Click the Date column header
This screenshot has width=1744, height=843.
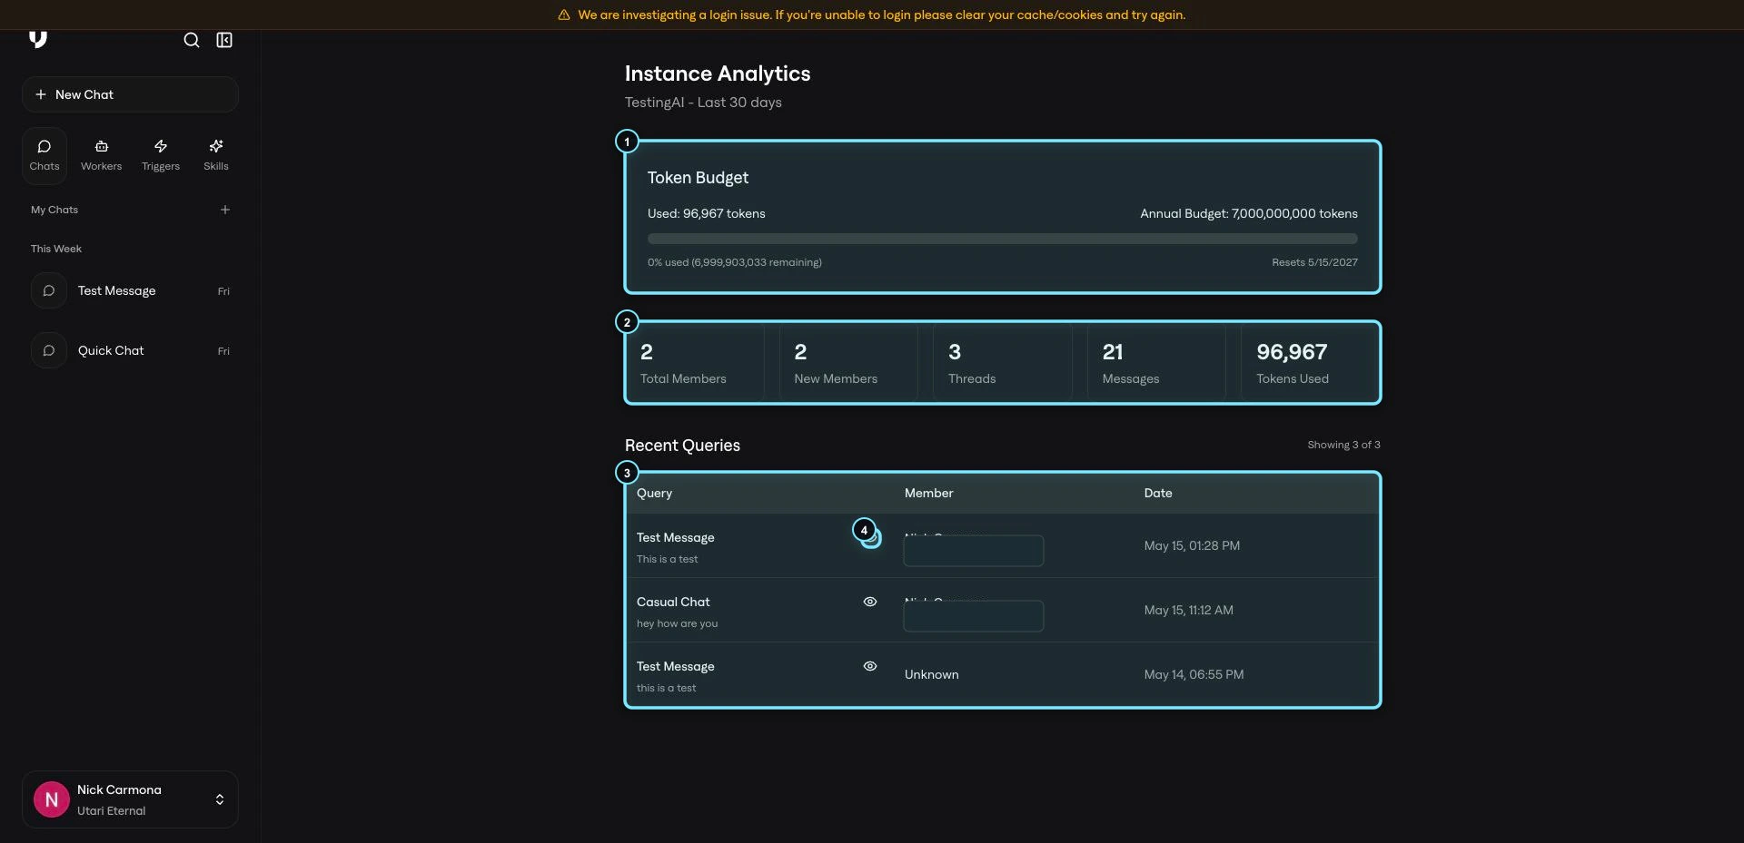point(1158,494)
